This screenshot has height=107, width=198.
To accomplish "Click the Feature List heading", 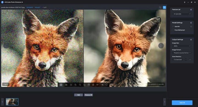I will coord(176,10).
